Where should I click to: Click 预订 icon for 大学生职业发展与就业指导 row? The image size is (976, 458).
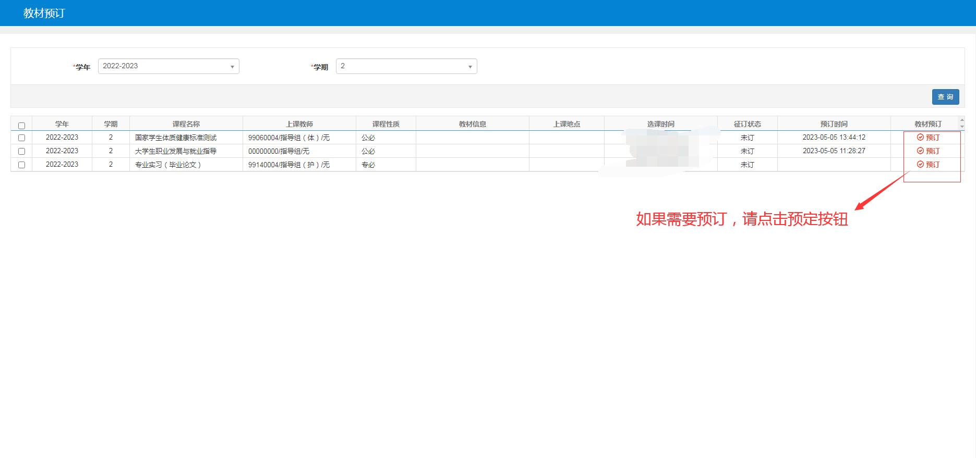927,151
